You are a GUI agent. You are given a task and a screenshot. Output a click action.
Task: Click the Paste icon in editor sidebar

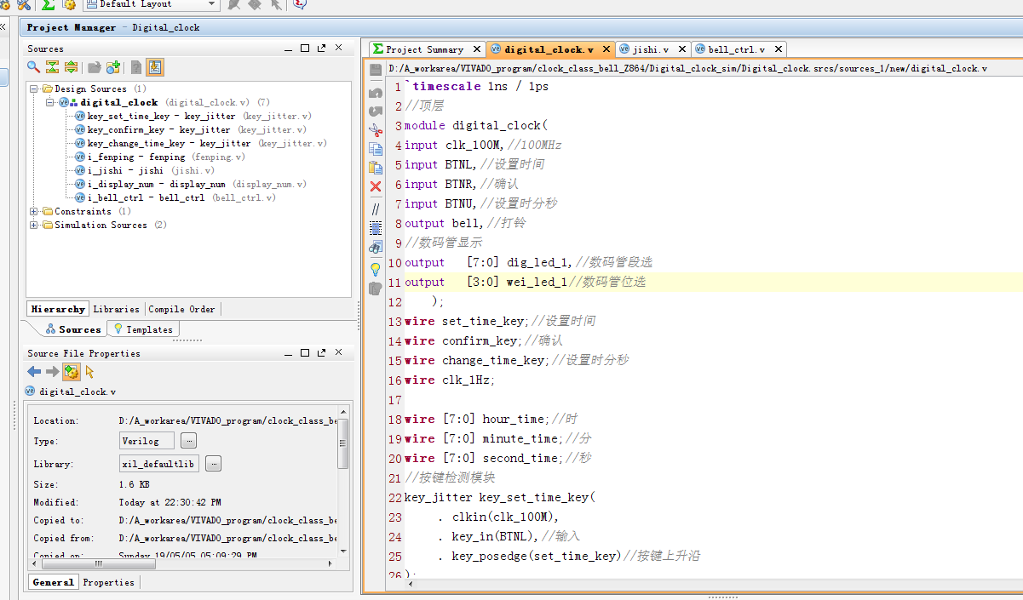[376, 167]
